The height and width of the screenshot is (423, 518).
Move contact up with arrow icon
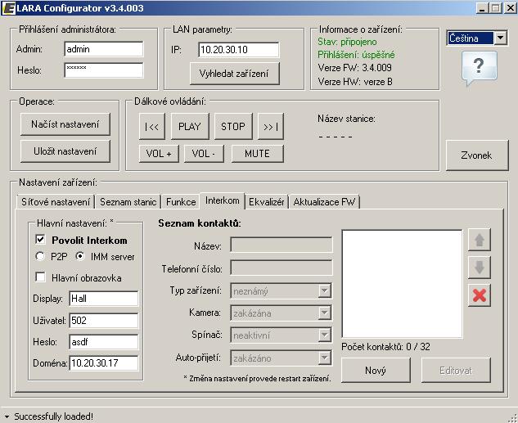(480, 240)
